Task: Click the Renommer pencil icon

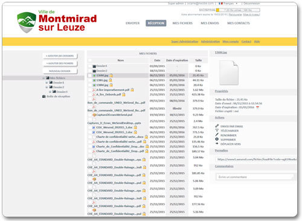Action: (x=217, y=135)
